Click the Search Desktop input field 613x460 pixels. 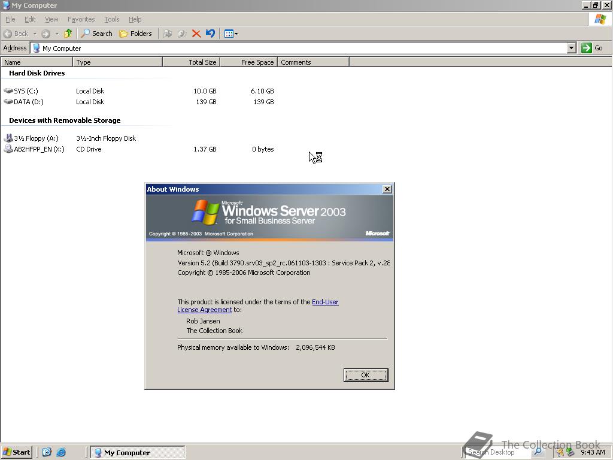(499, 452)
